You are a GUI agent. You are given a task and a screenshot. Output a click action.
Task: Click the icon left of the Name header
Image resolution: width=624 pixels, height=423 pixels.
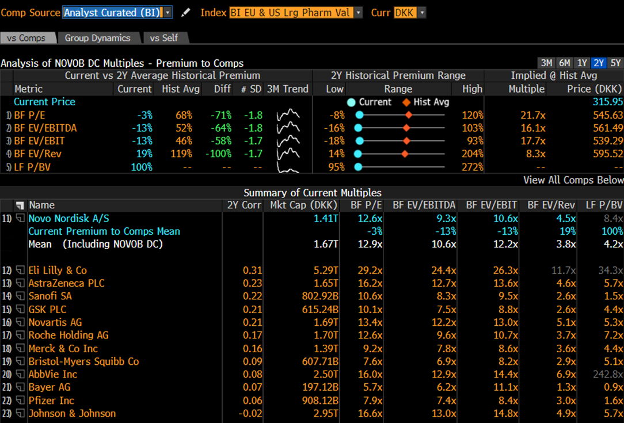[x=20, y=205]
